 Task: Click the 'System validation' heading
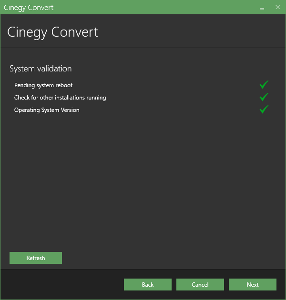(41, 69)
